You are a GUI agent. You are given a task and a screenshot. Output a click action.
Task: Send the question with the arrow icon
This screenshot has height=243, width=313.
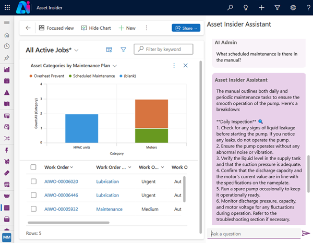306,233
